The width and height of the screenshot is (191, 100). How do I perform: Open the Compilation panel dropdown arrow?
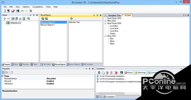tap(181, 69)
